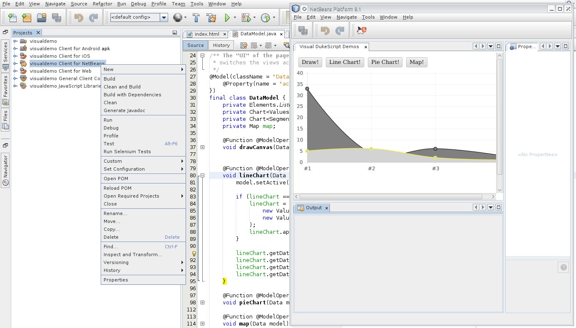Click the Clean and Build icon

211,17
